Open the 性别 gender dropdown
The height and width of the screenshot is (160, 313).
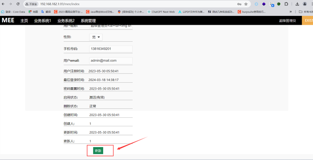tap(96, 37)
